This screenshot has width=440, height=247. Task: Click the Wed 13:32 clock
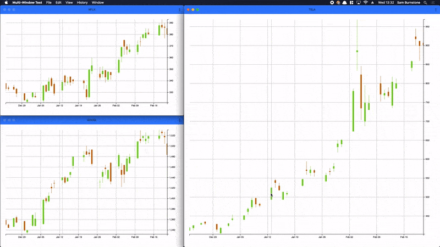point(386,3)
